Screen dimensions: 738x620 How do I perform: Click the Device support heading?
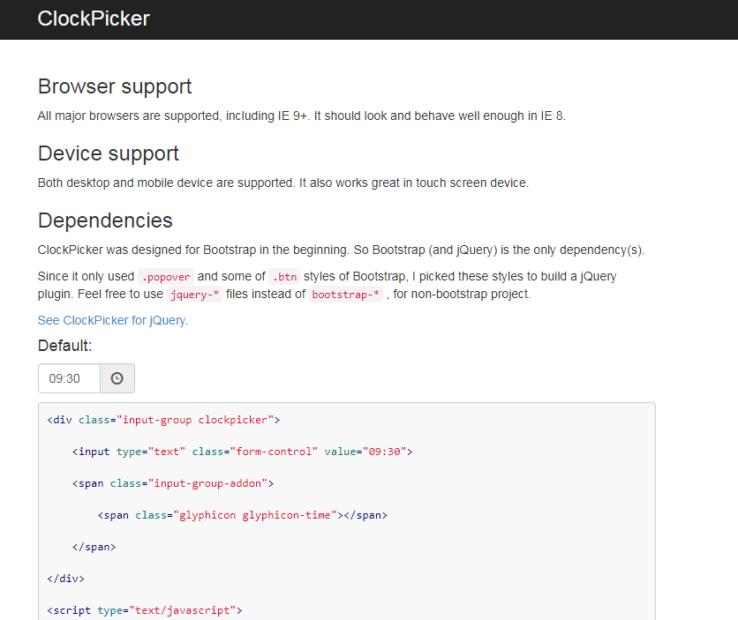109,153
